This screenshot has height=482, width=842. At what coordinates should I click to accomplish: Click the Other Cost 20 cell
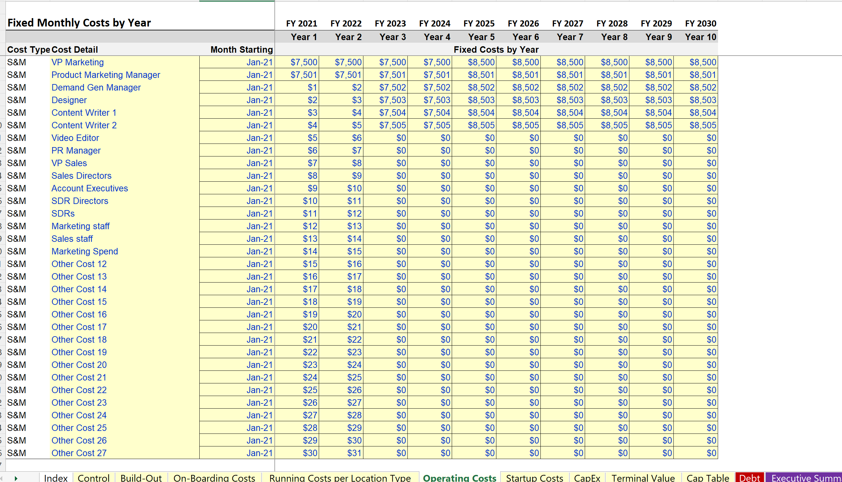coord(125,364)
